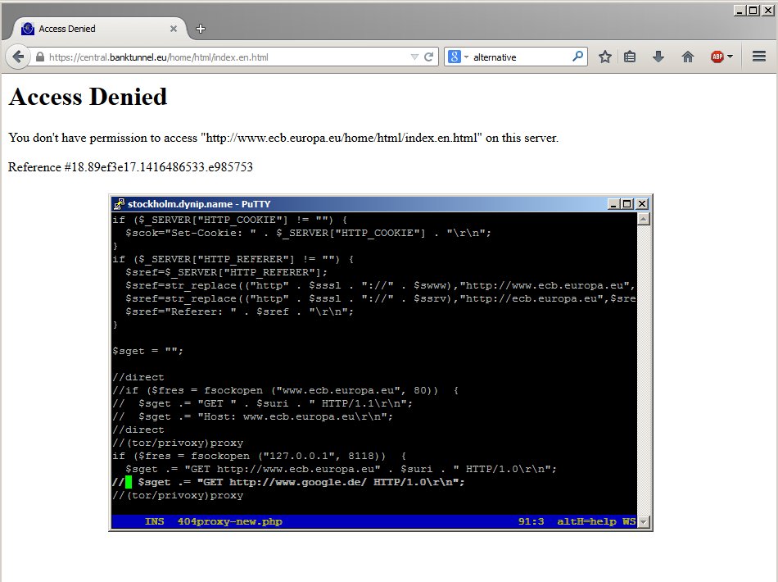Viewport: 778px width, 582px height.
Task: Click the padlock site identity icon
Action: click(40, 57)
